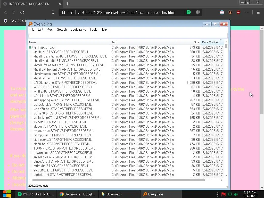
Task: Sort by the Date Modified column header
Action: [212, 42]
